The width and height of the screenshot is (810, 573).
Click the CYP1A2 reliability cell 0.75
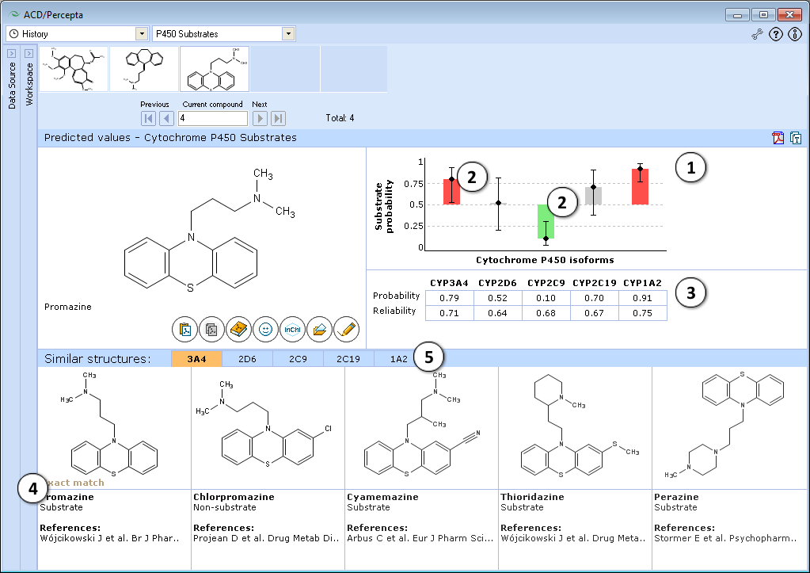pyautogui.click(x=643, y=313)
